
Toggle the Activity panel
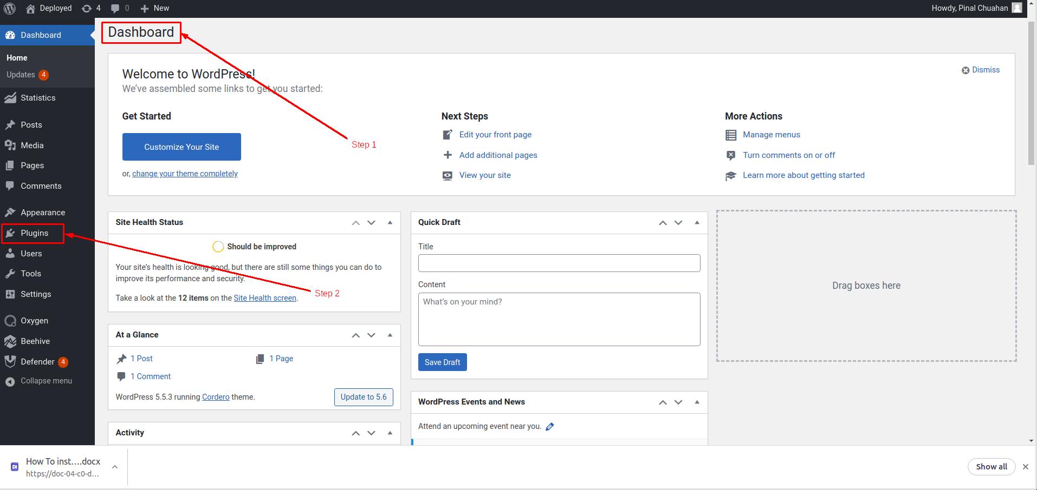click(390, 433)
